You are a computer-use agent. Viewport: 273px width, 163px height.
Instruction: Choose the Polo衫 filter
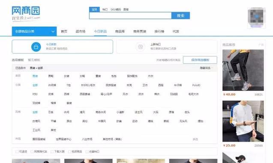(196, 85)
